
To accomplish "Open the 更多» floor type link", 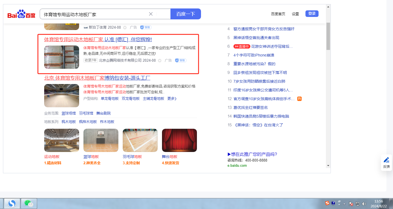I will coord(172,98).
